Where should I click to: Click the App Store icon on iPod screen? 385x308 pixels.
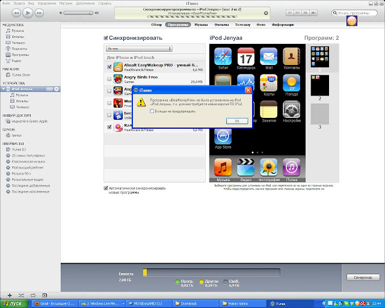click(223, 137)
